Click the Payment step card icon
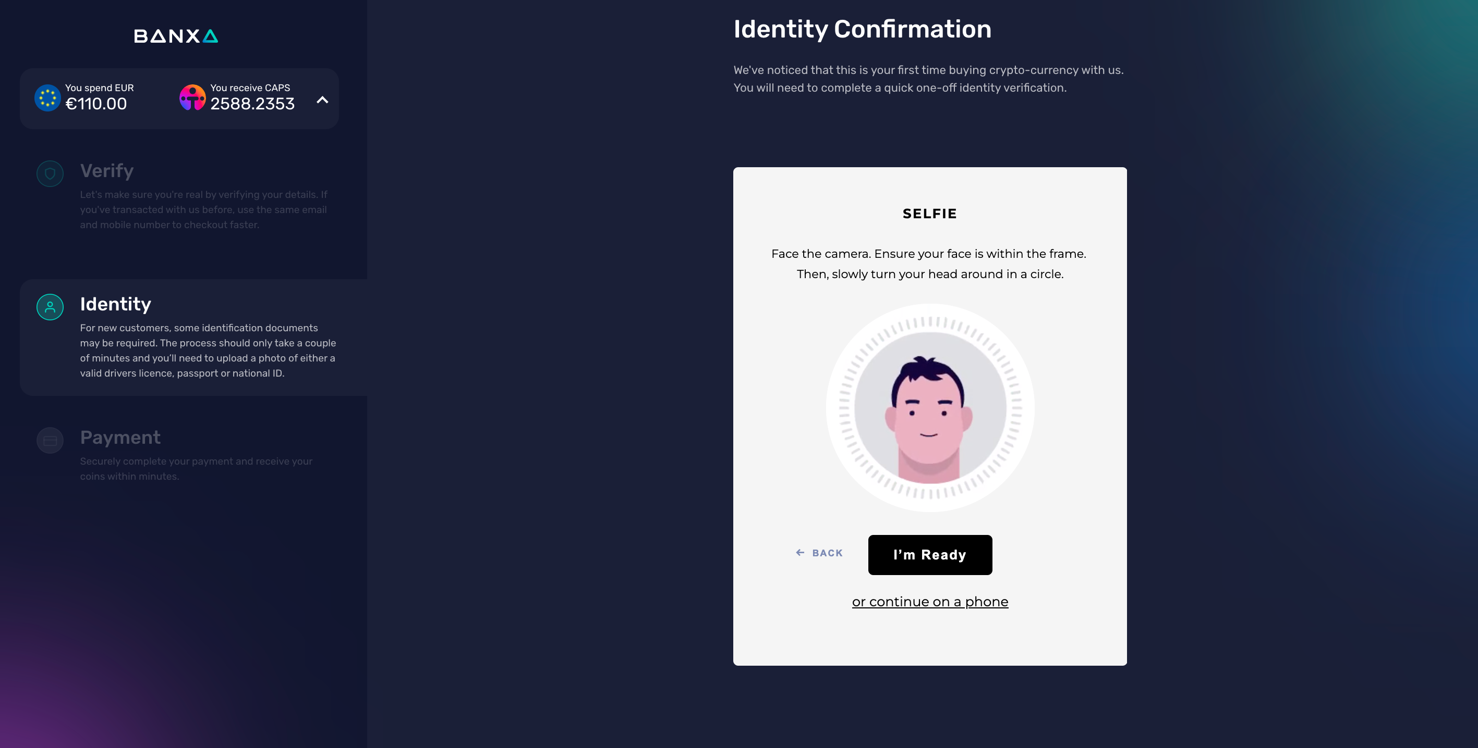Viewport: 1478px width, 748px height. [x=50, y=441]
